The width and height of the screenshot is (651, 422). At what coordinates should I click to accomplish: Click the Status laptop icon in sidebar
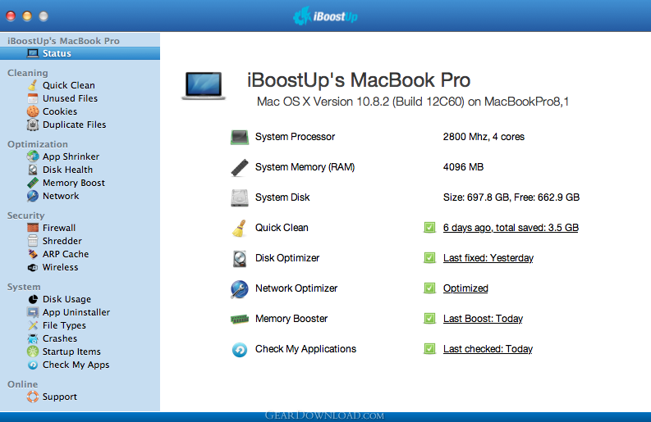tap(33, 53)
